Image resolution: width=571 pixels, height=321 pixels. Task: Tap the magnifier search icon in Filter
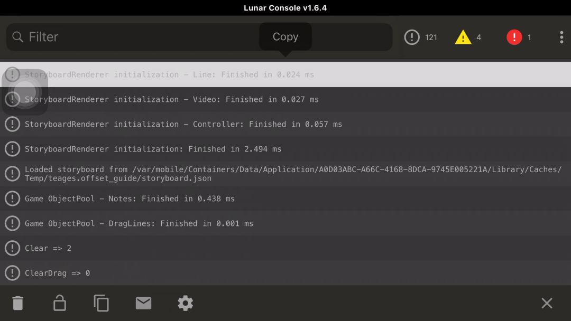(x=17, y=37)
